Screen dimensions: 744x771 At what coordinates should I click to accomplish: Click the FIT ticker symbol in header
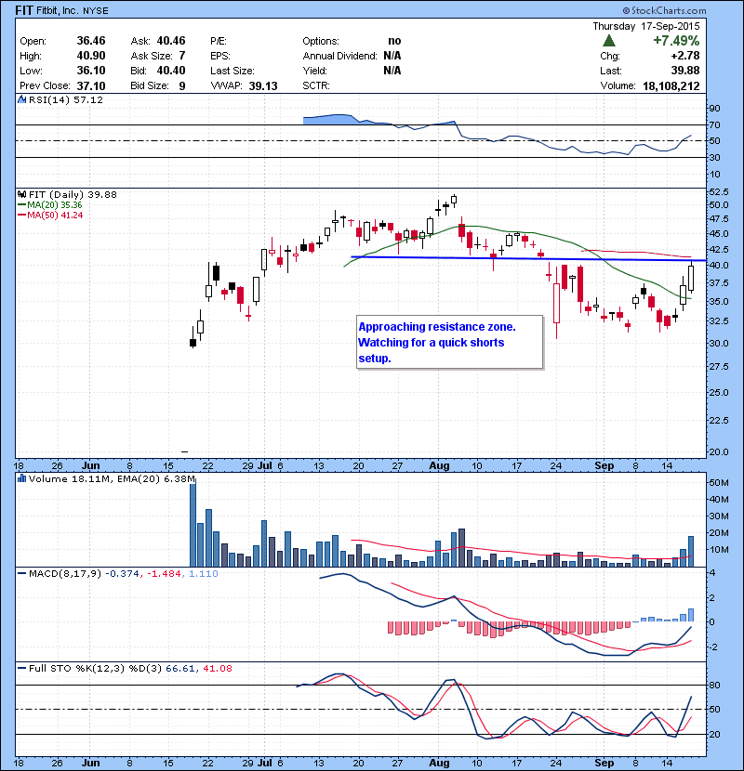(24, 10)
